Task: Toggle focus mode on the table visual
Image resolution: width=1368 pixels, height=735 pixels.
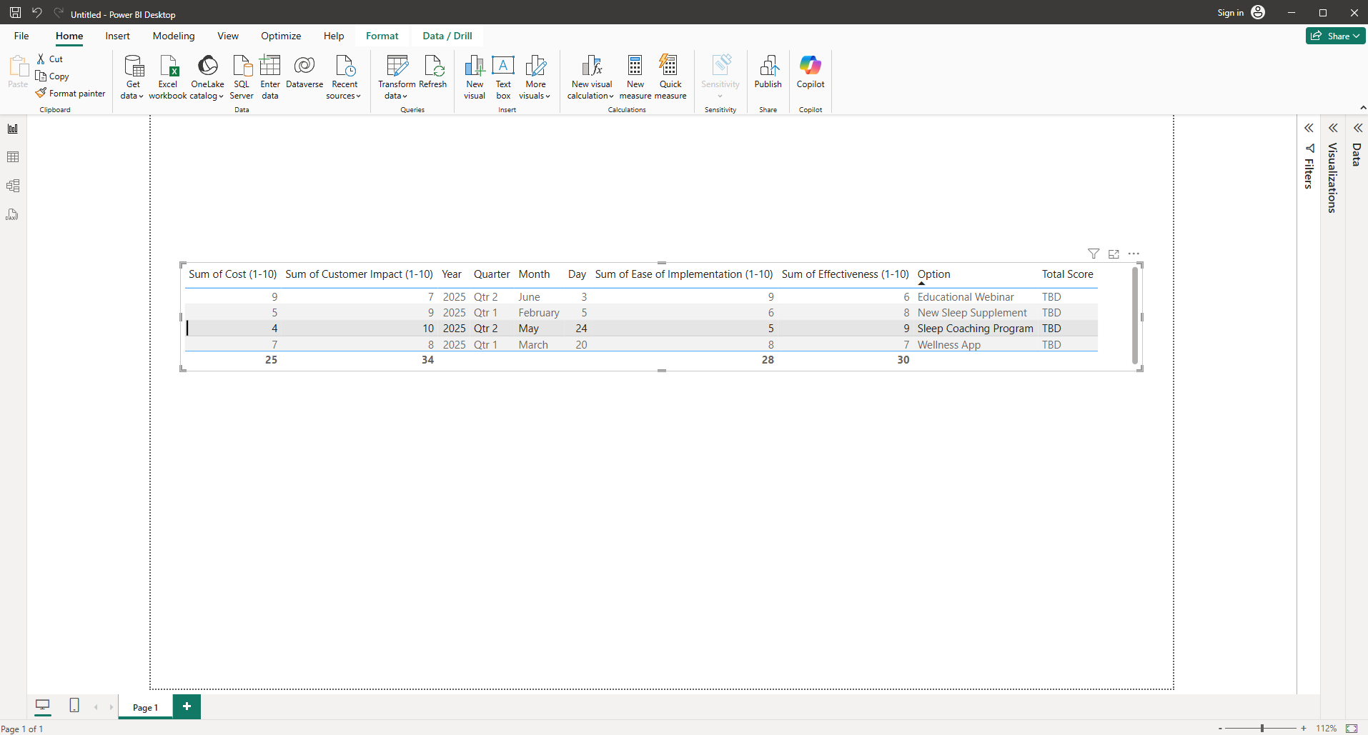Action: pos(1114,254)
